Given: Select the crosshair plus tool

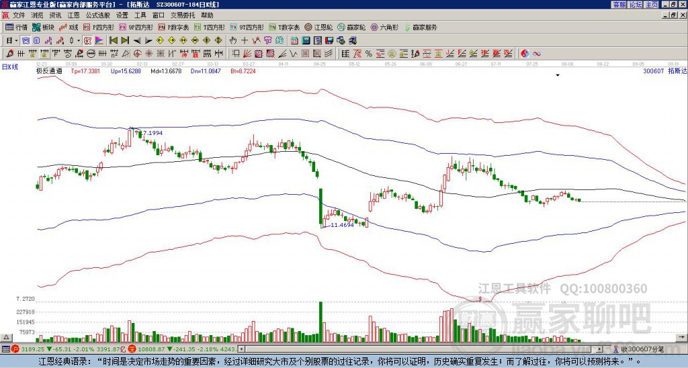Looking at the screenshot, I should click(x=245, y=41).
